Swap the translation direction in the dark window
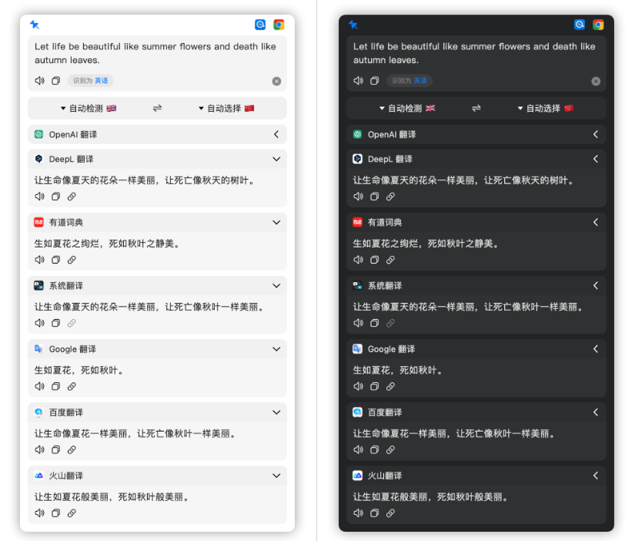This screenshot has height=541, width=625. click(x=476, y=109)
